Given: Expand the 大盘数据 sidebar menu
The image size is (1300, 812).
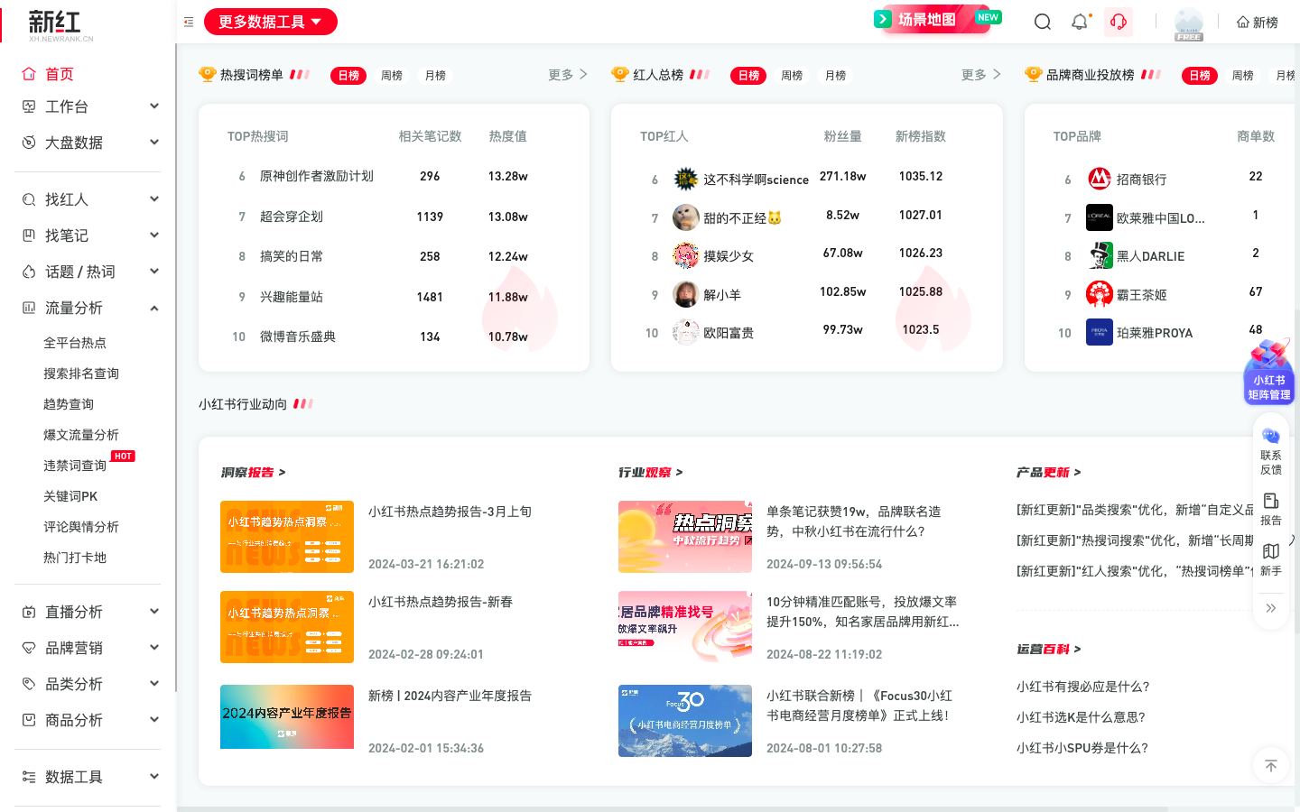Looking at the screenshot, I should [x=88, y=143].
